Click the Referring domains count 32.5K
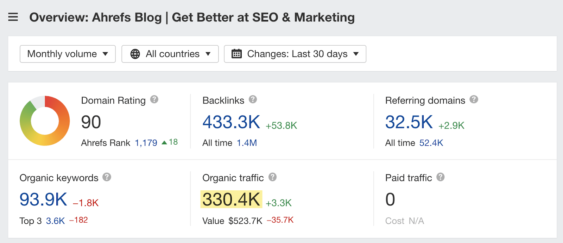Image resolution: width=563 pixels, height=243 pixels. 409,122
